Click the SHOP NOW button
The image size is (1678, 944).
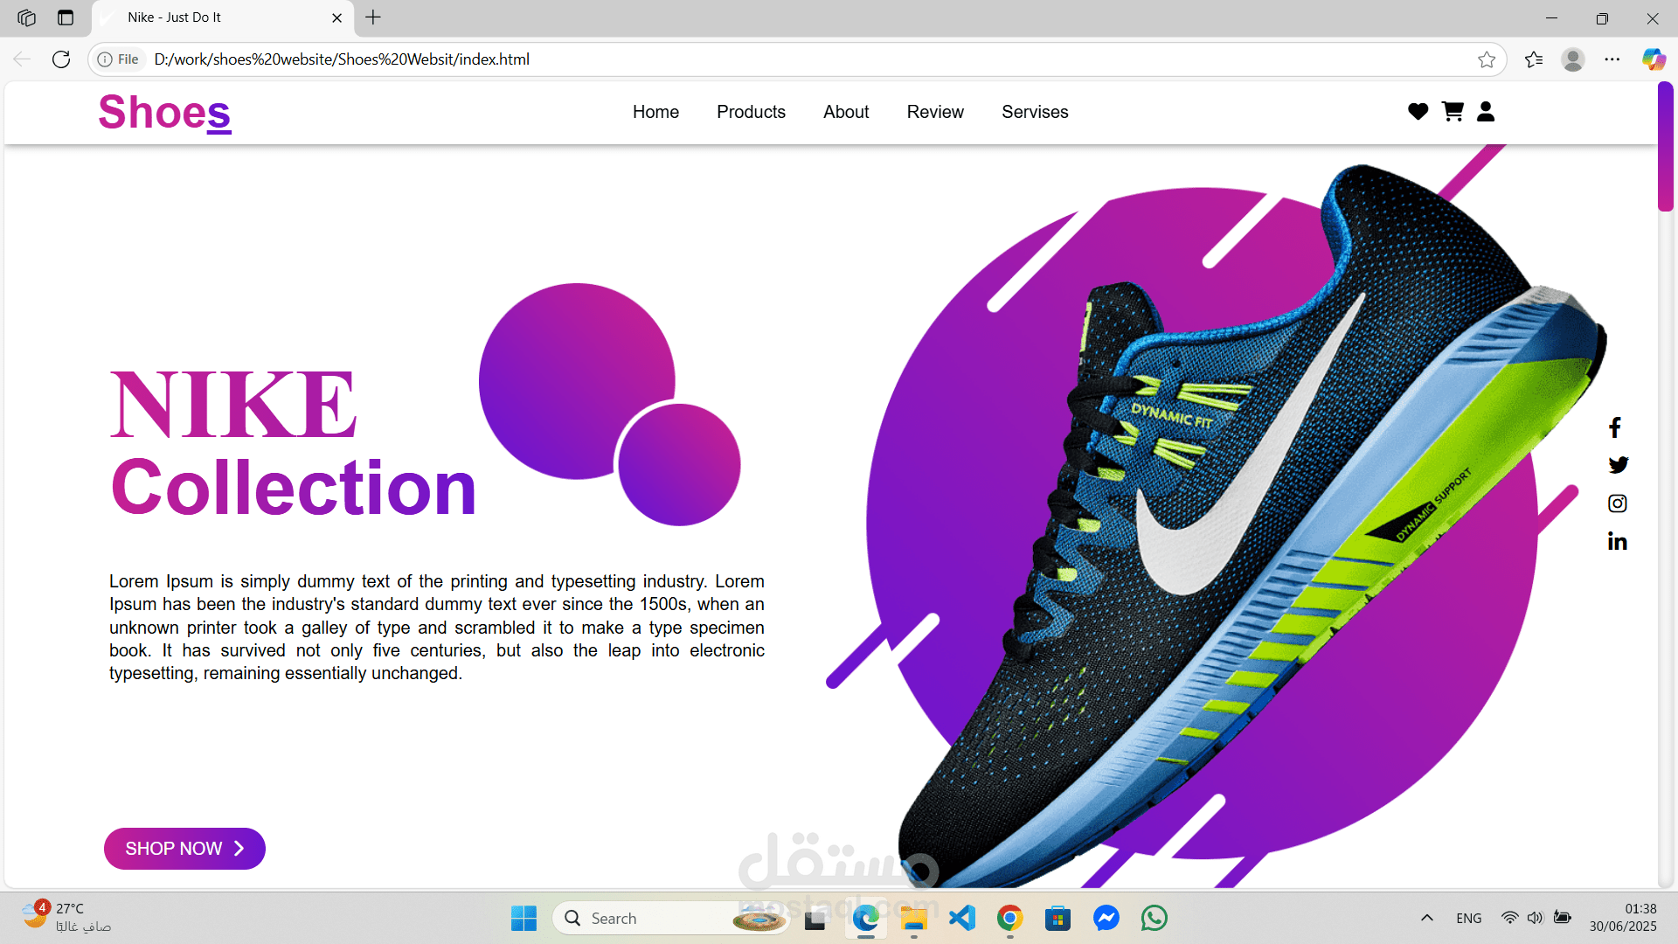tap(184, 849)
